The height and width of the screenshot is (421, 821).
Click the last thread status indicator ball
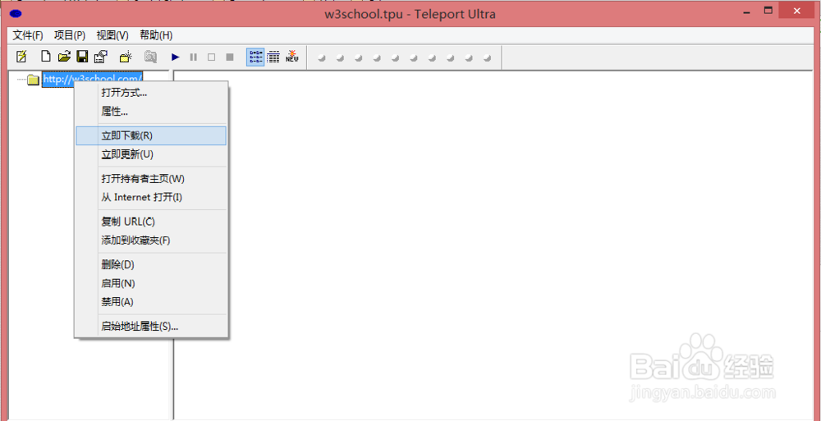coord(487,57)
